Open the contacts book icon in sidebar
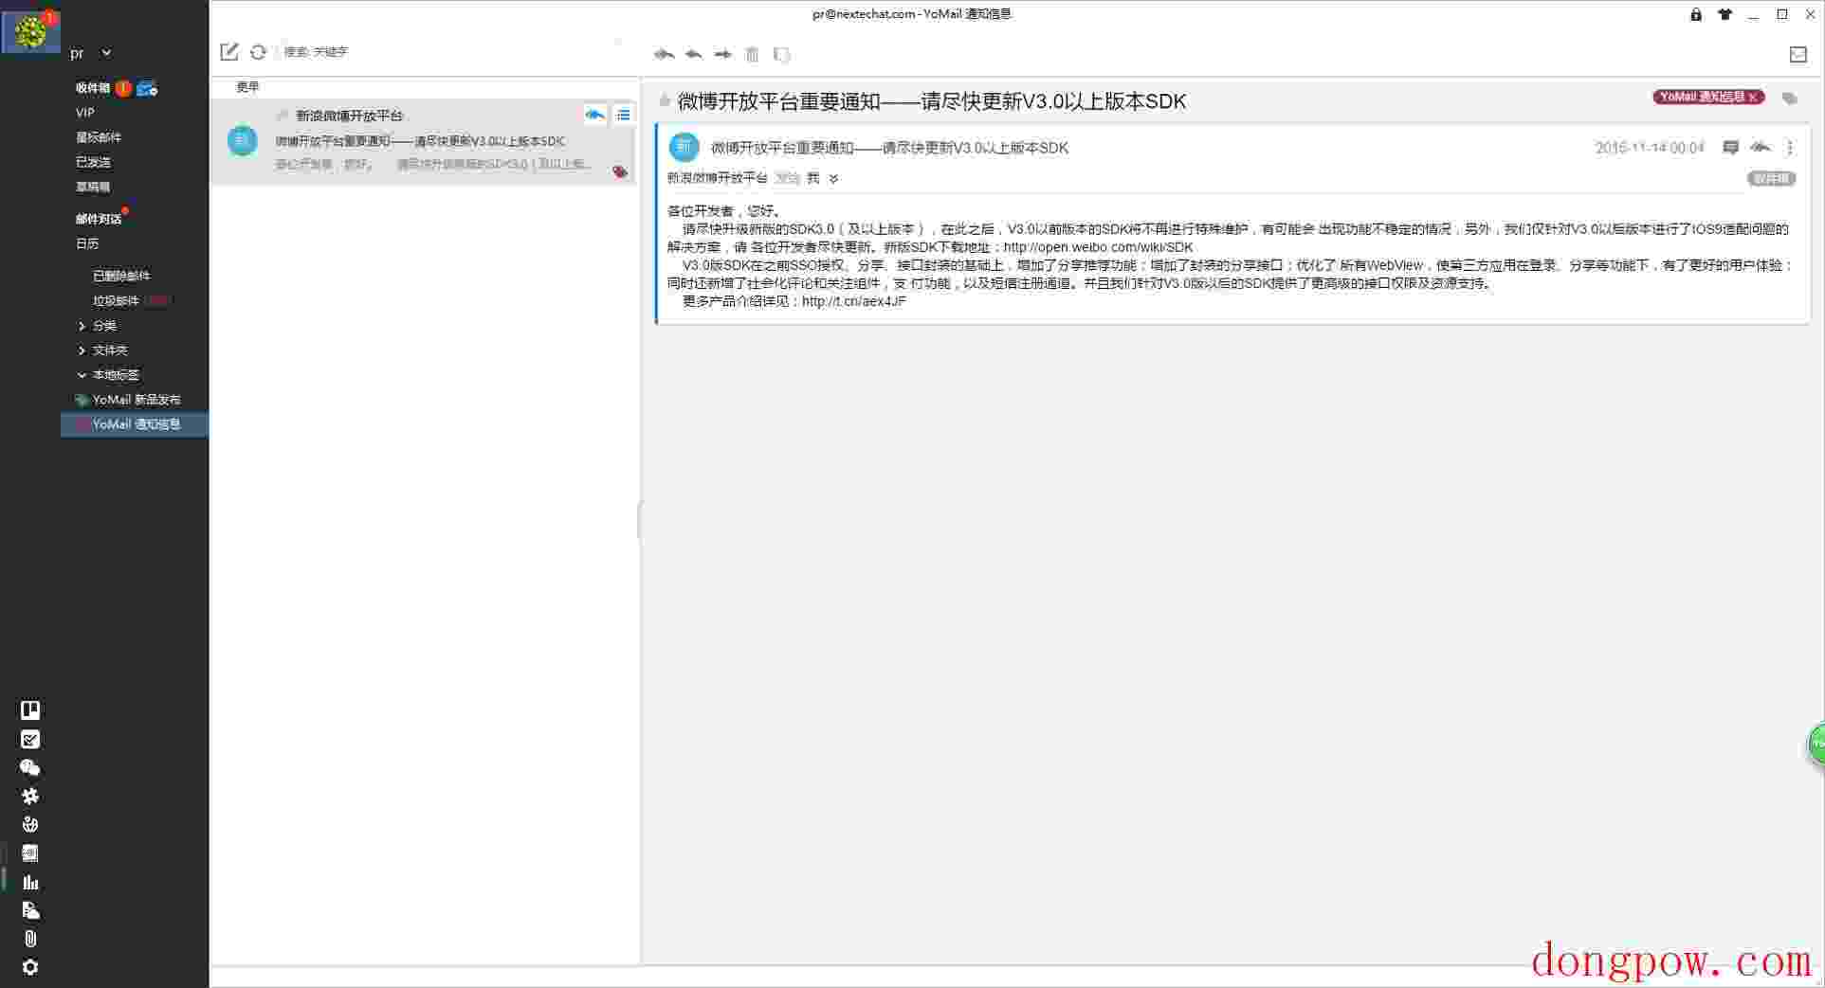The height and width of the screenshot is (988, 1825). [30, 853]
